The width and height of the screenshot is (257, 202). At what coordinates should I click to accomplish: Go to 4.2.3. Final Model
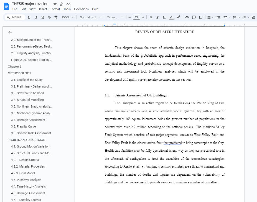(x=23, y=173)
